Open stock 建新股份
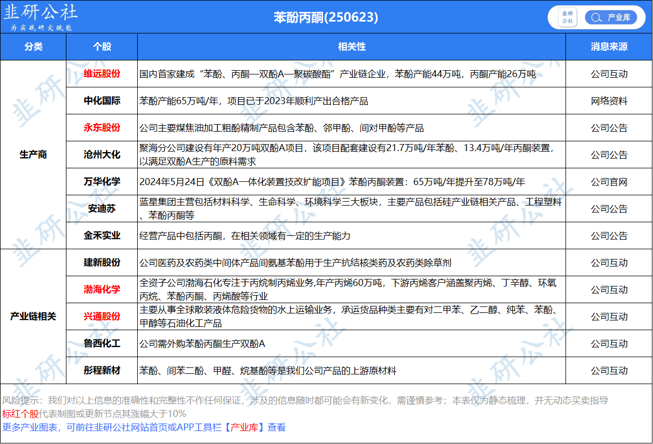This screenshot has width=653, height=444. tap(102, 263)
